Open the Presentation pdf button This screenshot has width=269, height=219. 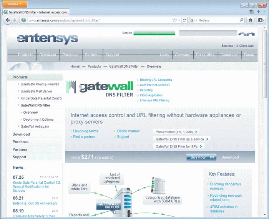point(176,132)
